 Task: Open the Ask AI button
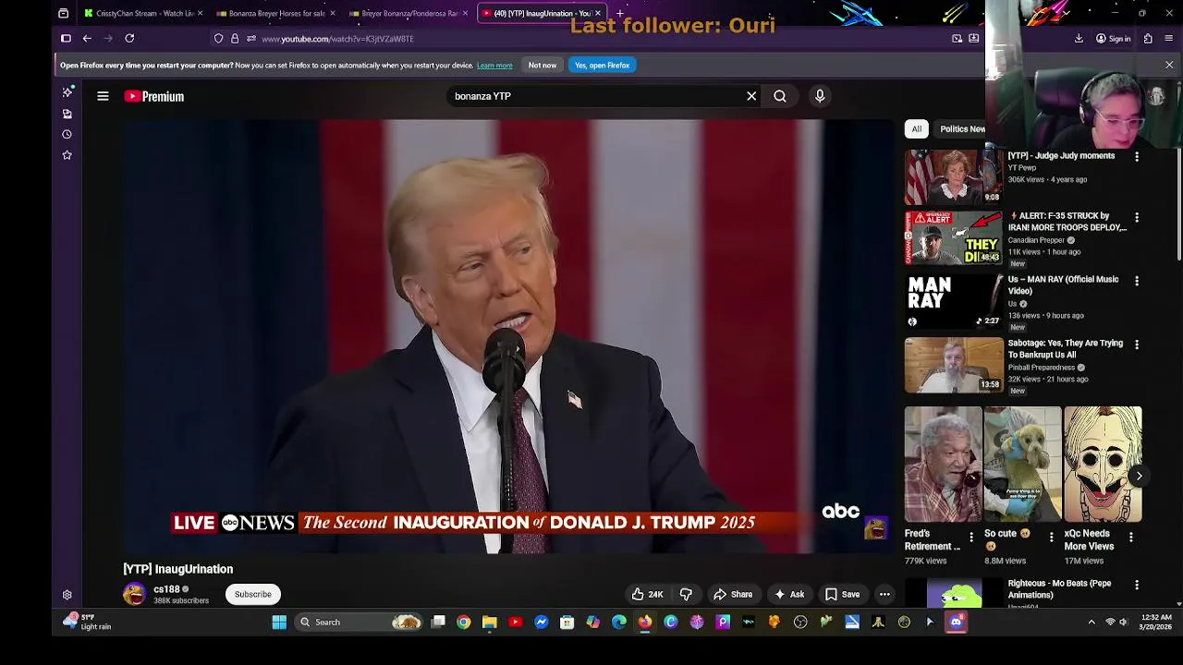click(789, 595)
